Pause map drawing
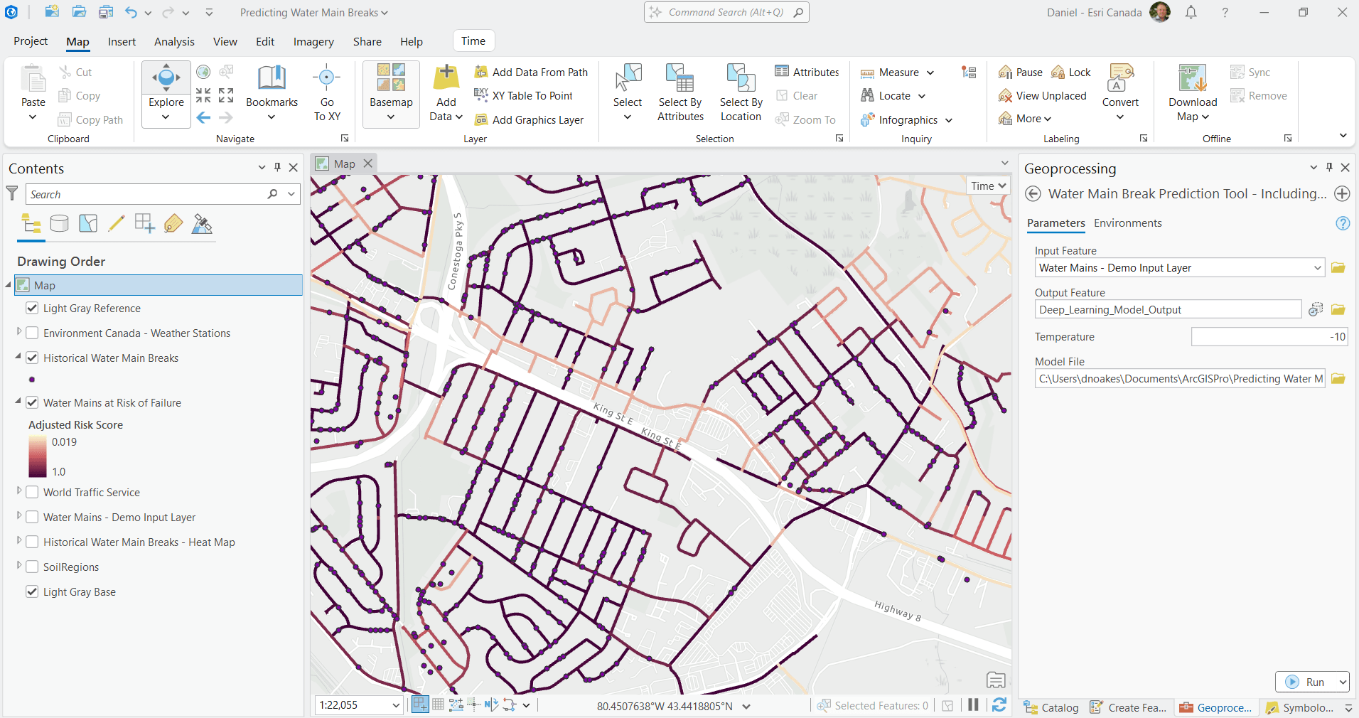Viewport: 1359px width, 718px height. click(x=973, y=704)
